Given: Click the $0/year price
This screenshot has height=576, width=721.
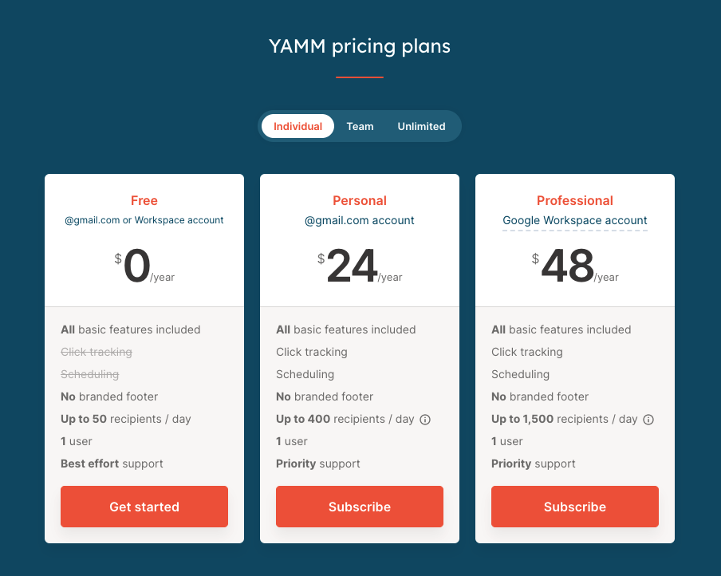Looking at the screenshot, I should pos(144,266).
